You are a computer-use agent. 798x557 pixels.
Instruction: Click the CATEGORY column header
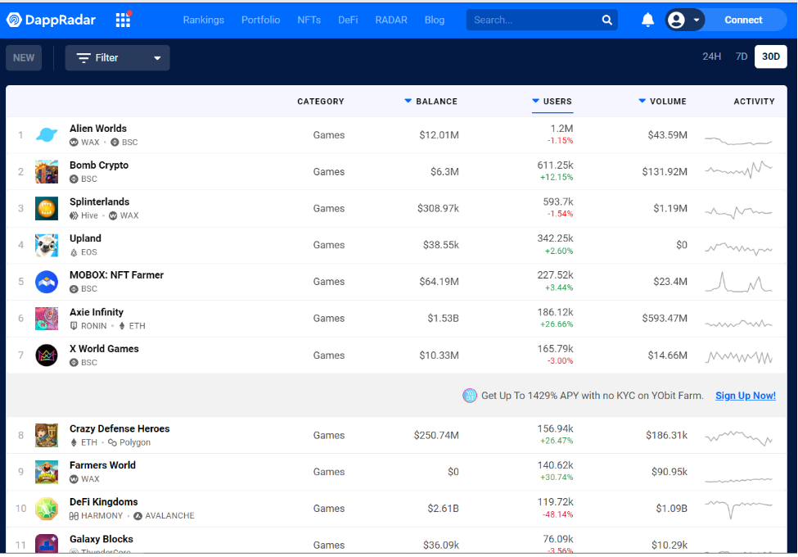(x=321, y=102)
